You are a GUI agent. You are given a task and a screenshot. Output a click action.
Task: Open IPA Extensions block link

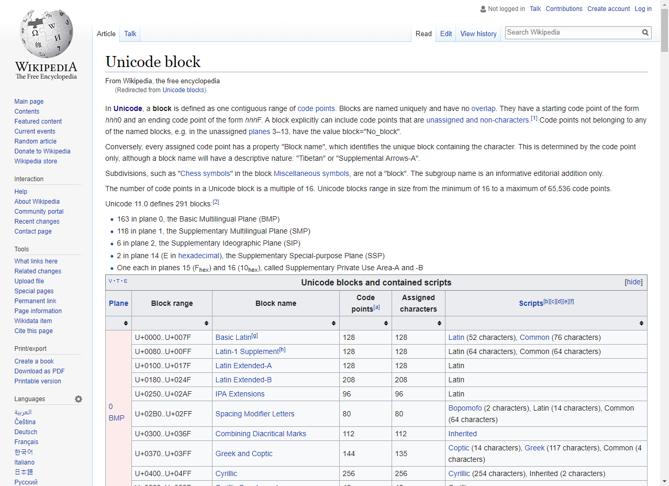(x=240, y=394)
